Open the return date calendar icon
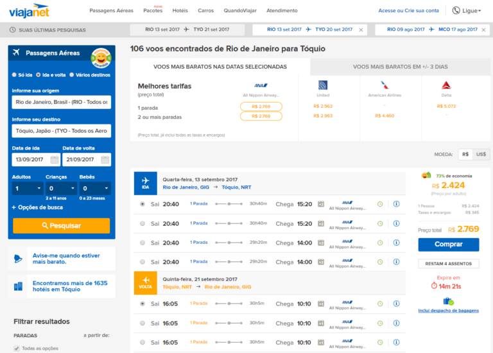493x353 pixels. pyautogui.click(x=105, y=160)
